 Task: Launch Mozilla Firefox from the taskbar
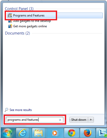[88, 133]
